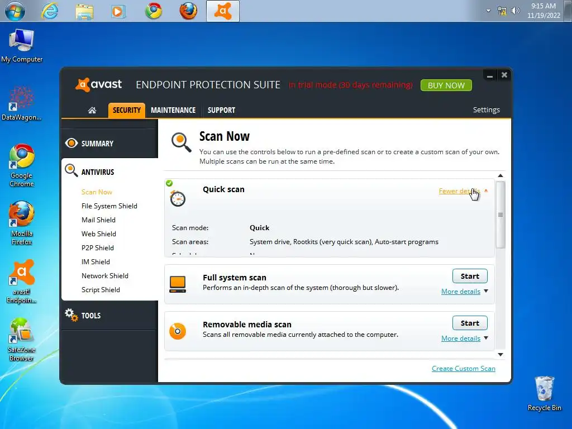Collapse Quick scan via Fewer details
The width and height of the screenshot is (572, 429).
click(459, 191)
